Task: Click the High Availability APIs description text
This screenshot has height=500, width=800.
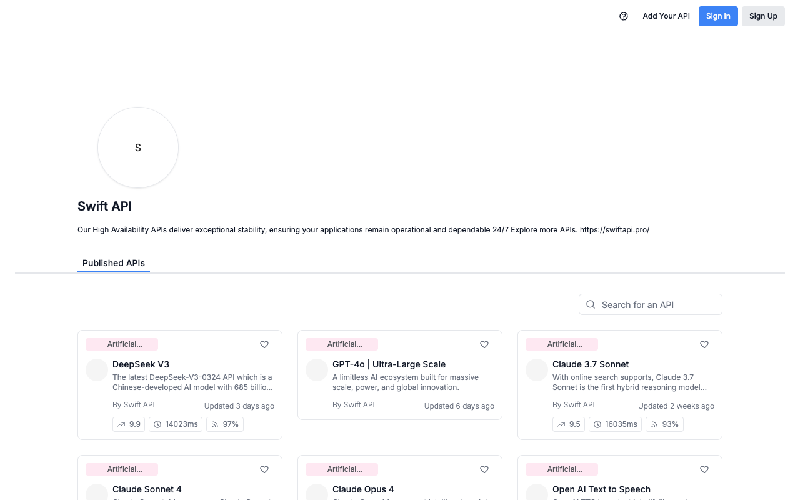Action: click(x=363, y=230)
